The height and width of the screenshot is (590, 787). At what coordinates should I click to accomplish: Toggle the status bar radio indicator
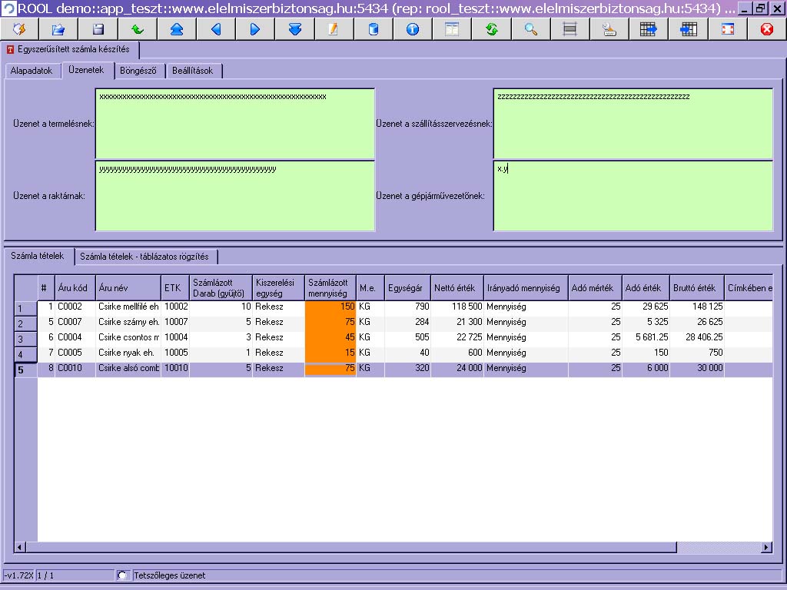122,575
